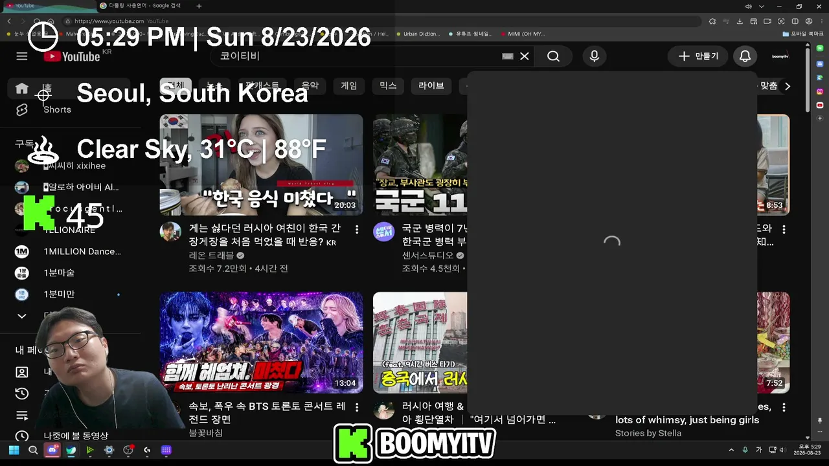Show more filter chips with the right chevron
This screenshot has height=466, width=829.
click(x=788, y=86)
